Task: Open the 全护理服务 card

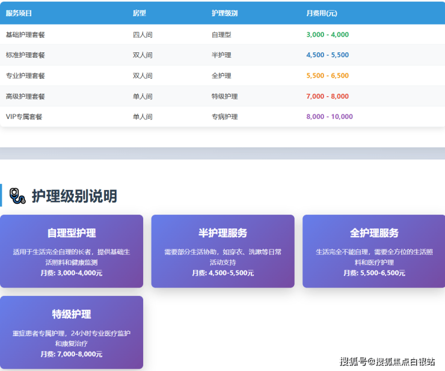Action: pos(373,251)
